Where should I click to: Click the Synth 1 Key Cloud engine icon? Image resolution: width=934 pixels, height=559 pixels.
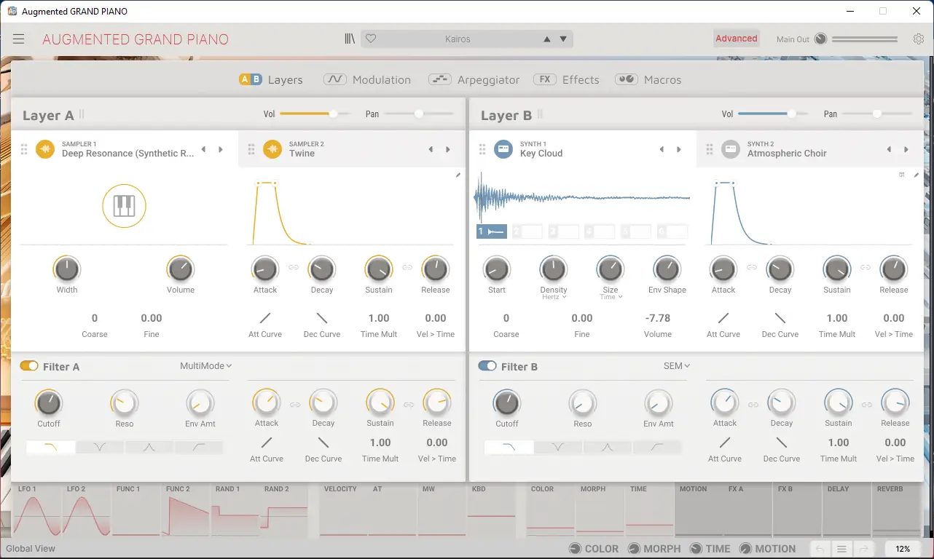(x=503, y=149)
